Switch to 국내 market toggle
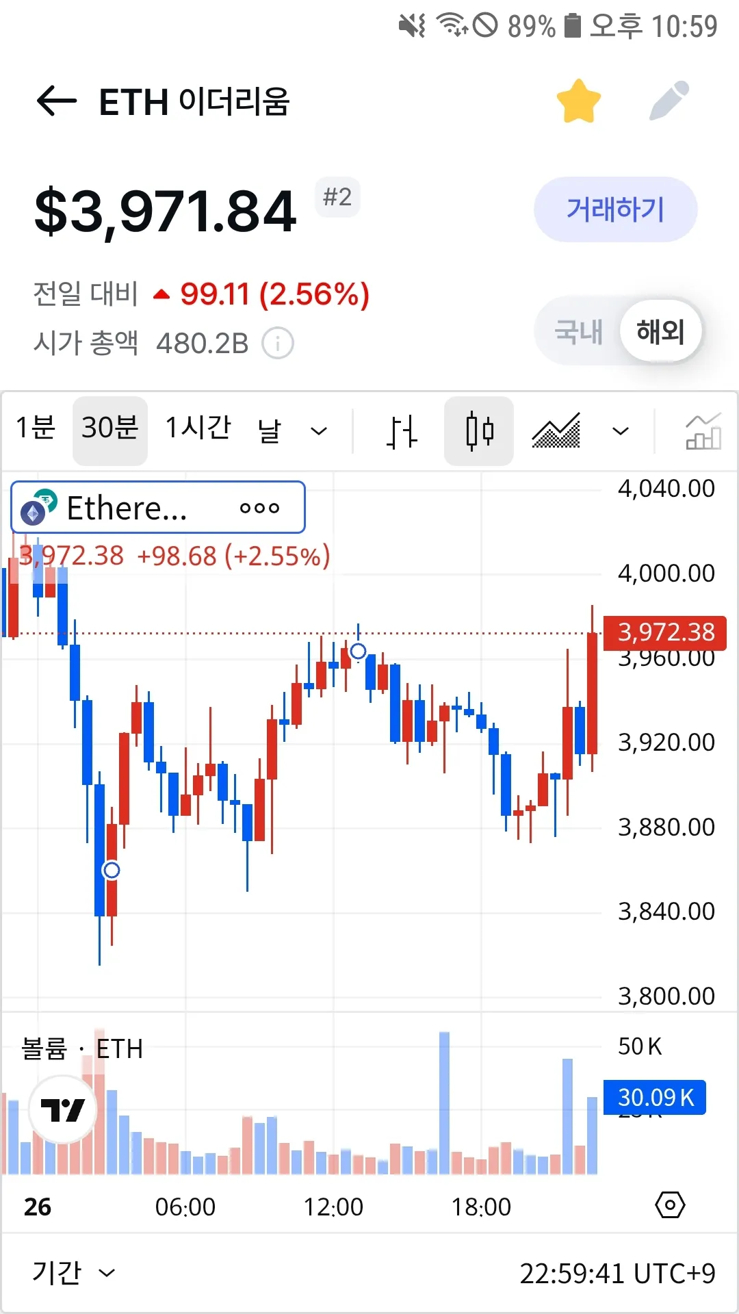 (x=578, y=332)
